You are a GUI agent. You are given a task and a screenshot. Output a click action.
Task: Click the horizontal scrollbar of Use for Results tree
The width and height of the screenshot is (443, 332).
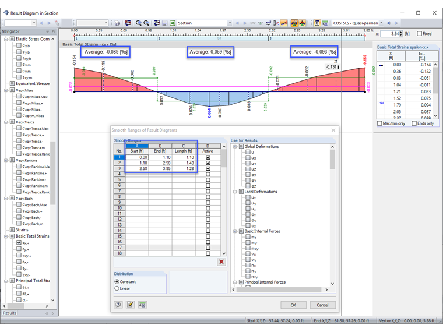(279, 290)
